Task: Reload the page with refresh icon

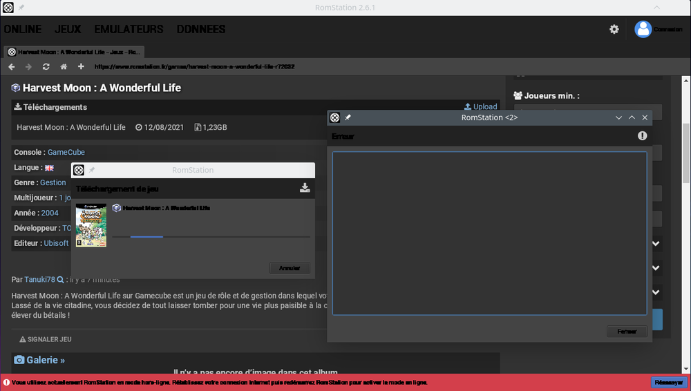Action: click(x=46, y=66)
